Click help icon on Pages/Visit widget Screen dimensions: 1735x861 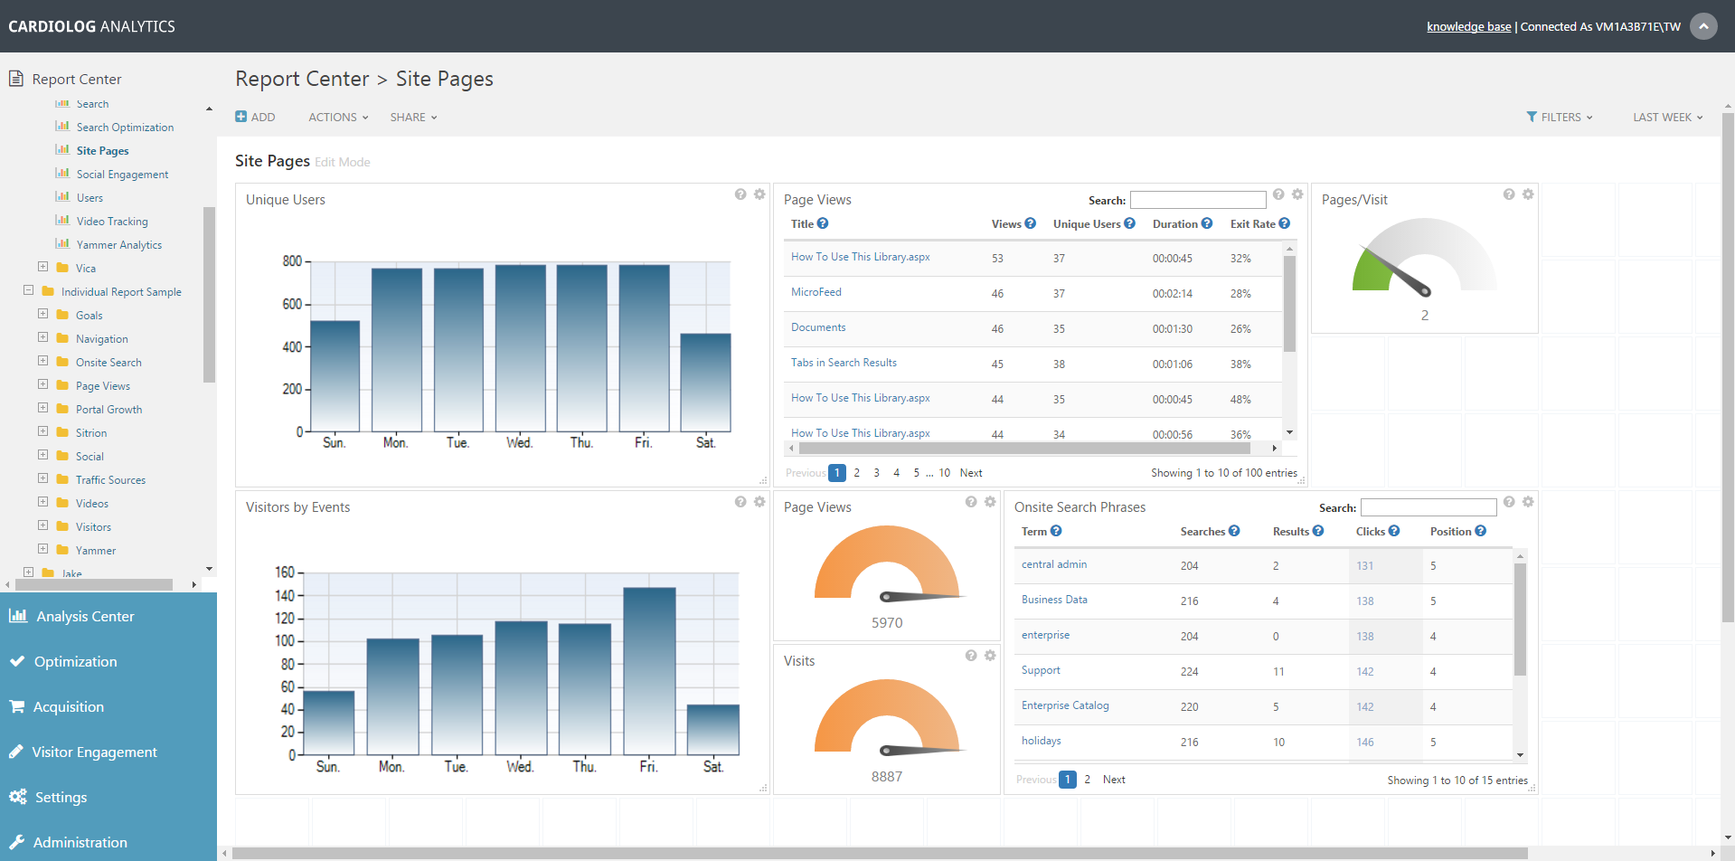tap(1509, 194)
